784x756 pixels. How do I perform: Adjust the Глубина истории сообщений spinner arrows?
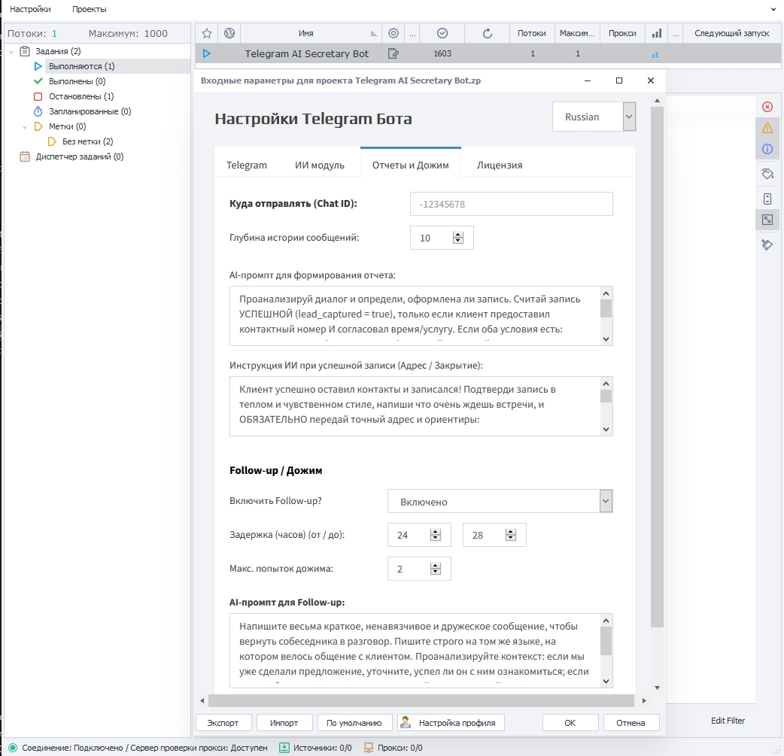pyautogui.click(x=458, y=238)
